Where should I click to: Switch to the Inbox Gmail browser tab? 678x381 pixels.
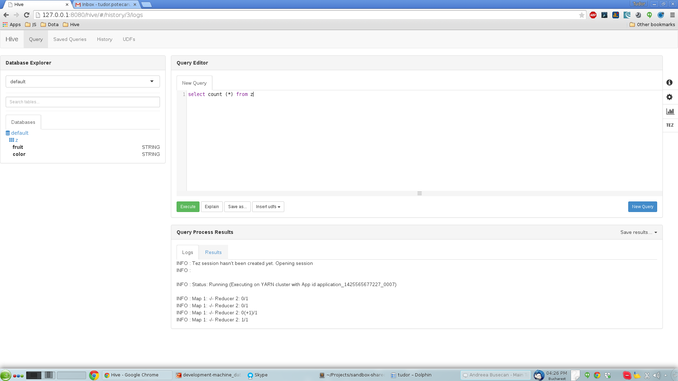pyautogui.click(x=106, y=5)
